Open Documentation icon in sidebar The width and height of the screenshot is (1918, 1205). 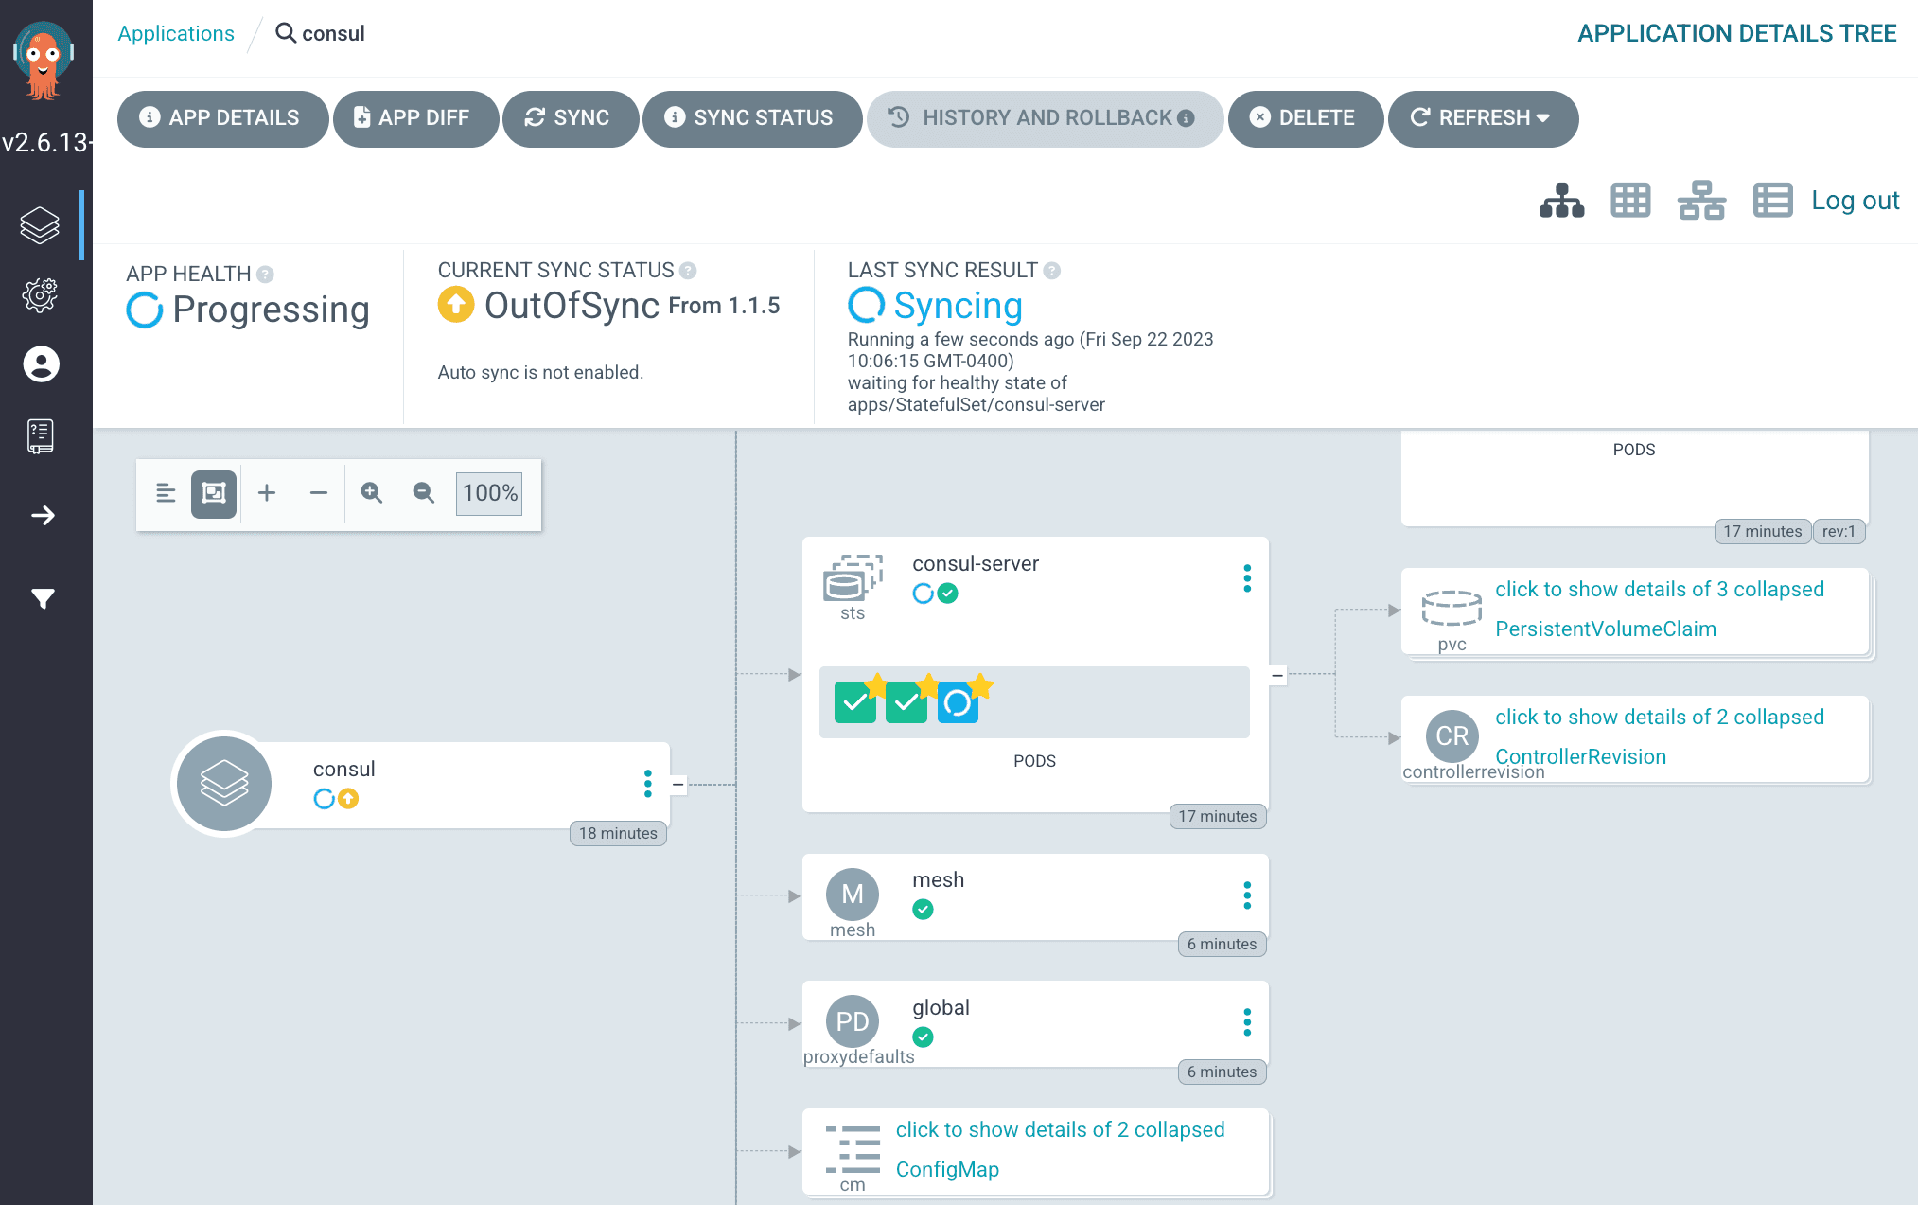(x=40, y=436)
